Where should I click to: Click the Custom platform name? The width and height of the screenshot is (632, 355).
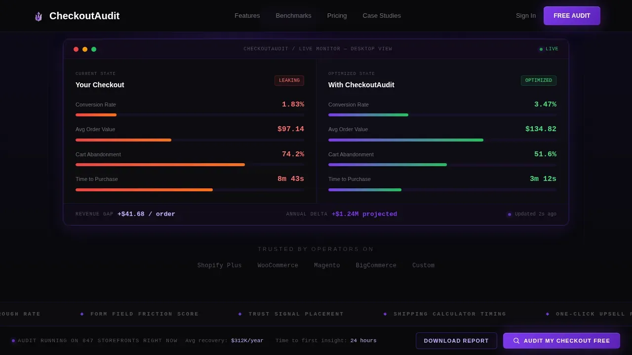[x=424, y=265]
